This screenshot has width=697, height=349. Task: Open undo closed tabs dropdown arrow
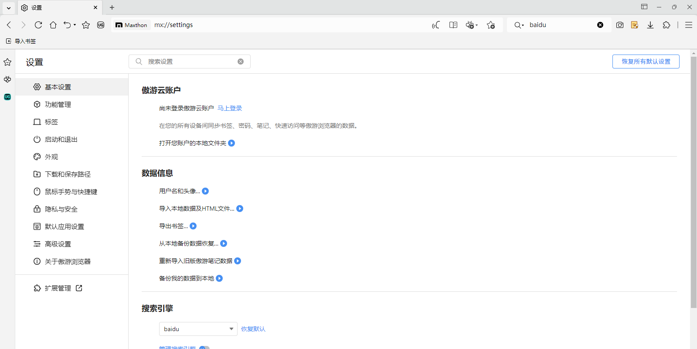point(75,25)
